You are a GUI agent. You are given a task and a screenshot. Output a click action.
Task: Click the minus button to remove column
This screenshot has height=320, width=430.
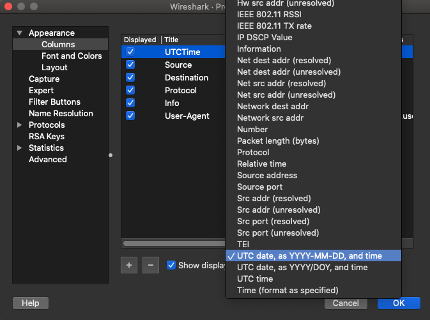pyautogui.click(x=151, y=265)
